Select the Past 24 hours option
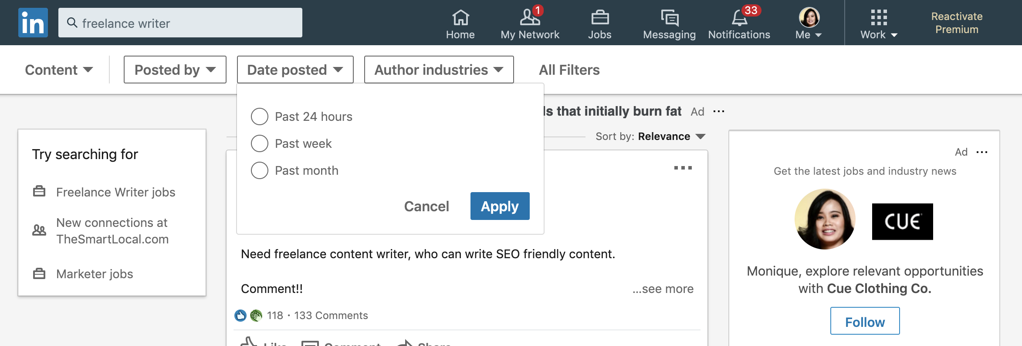1022x346 pixels. (260, 116)
